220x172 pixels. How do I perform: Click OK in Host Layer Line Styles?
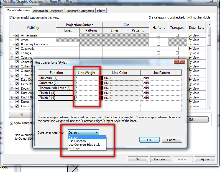pos(149,140)
